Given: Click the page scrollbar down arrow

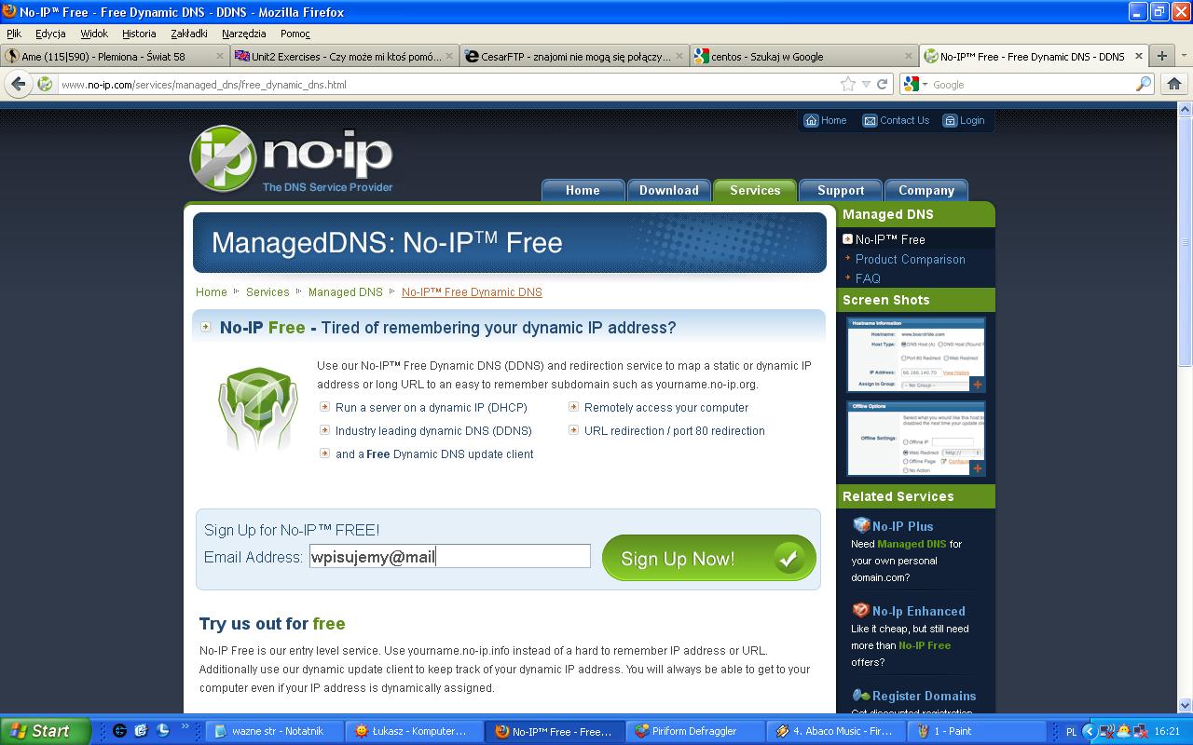Looking at the screenshot, I should [x=1186, y=706].
